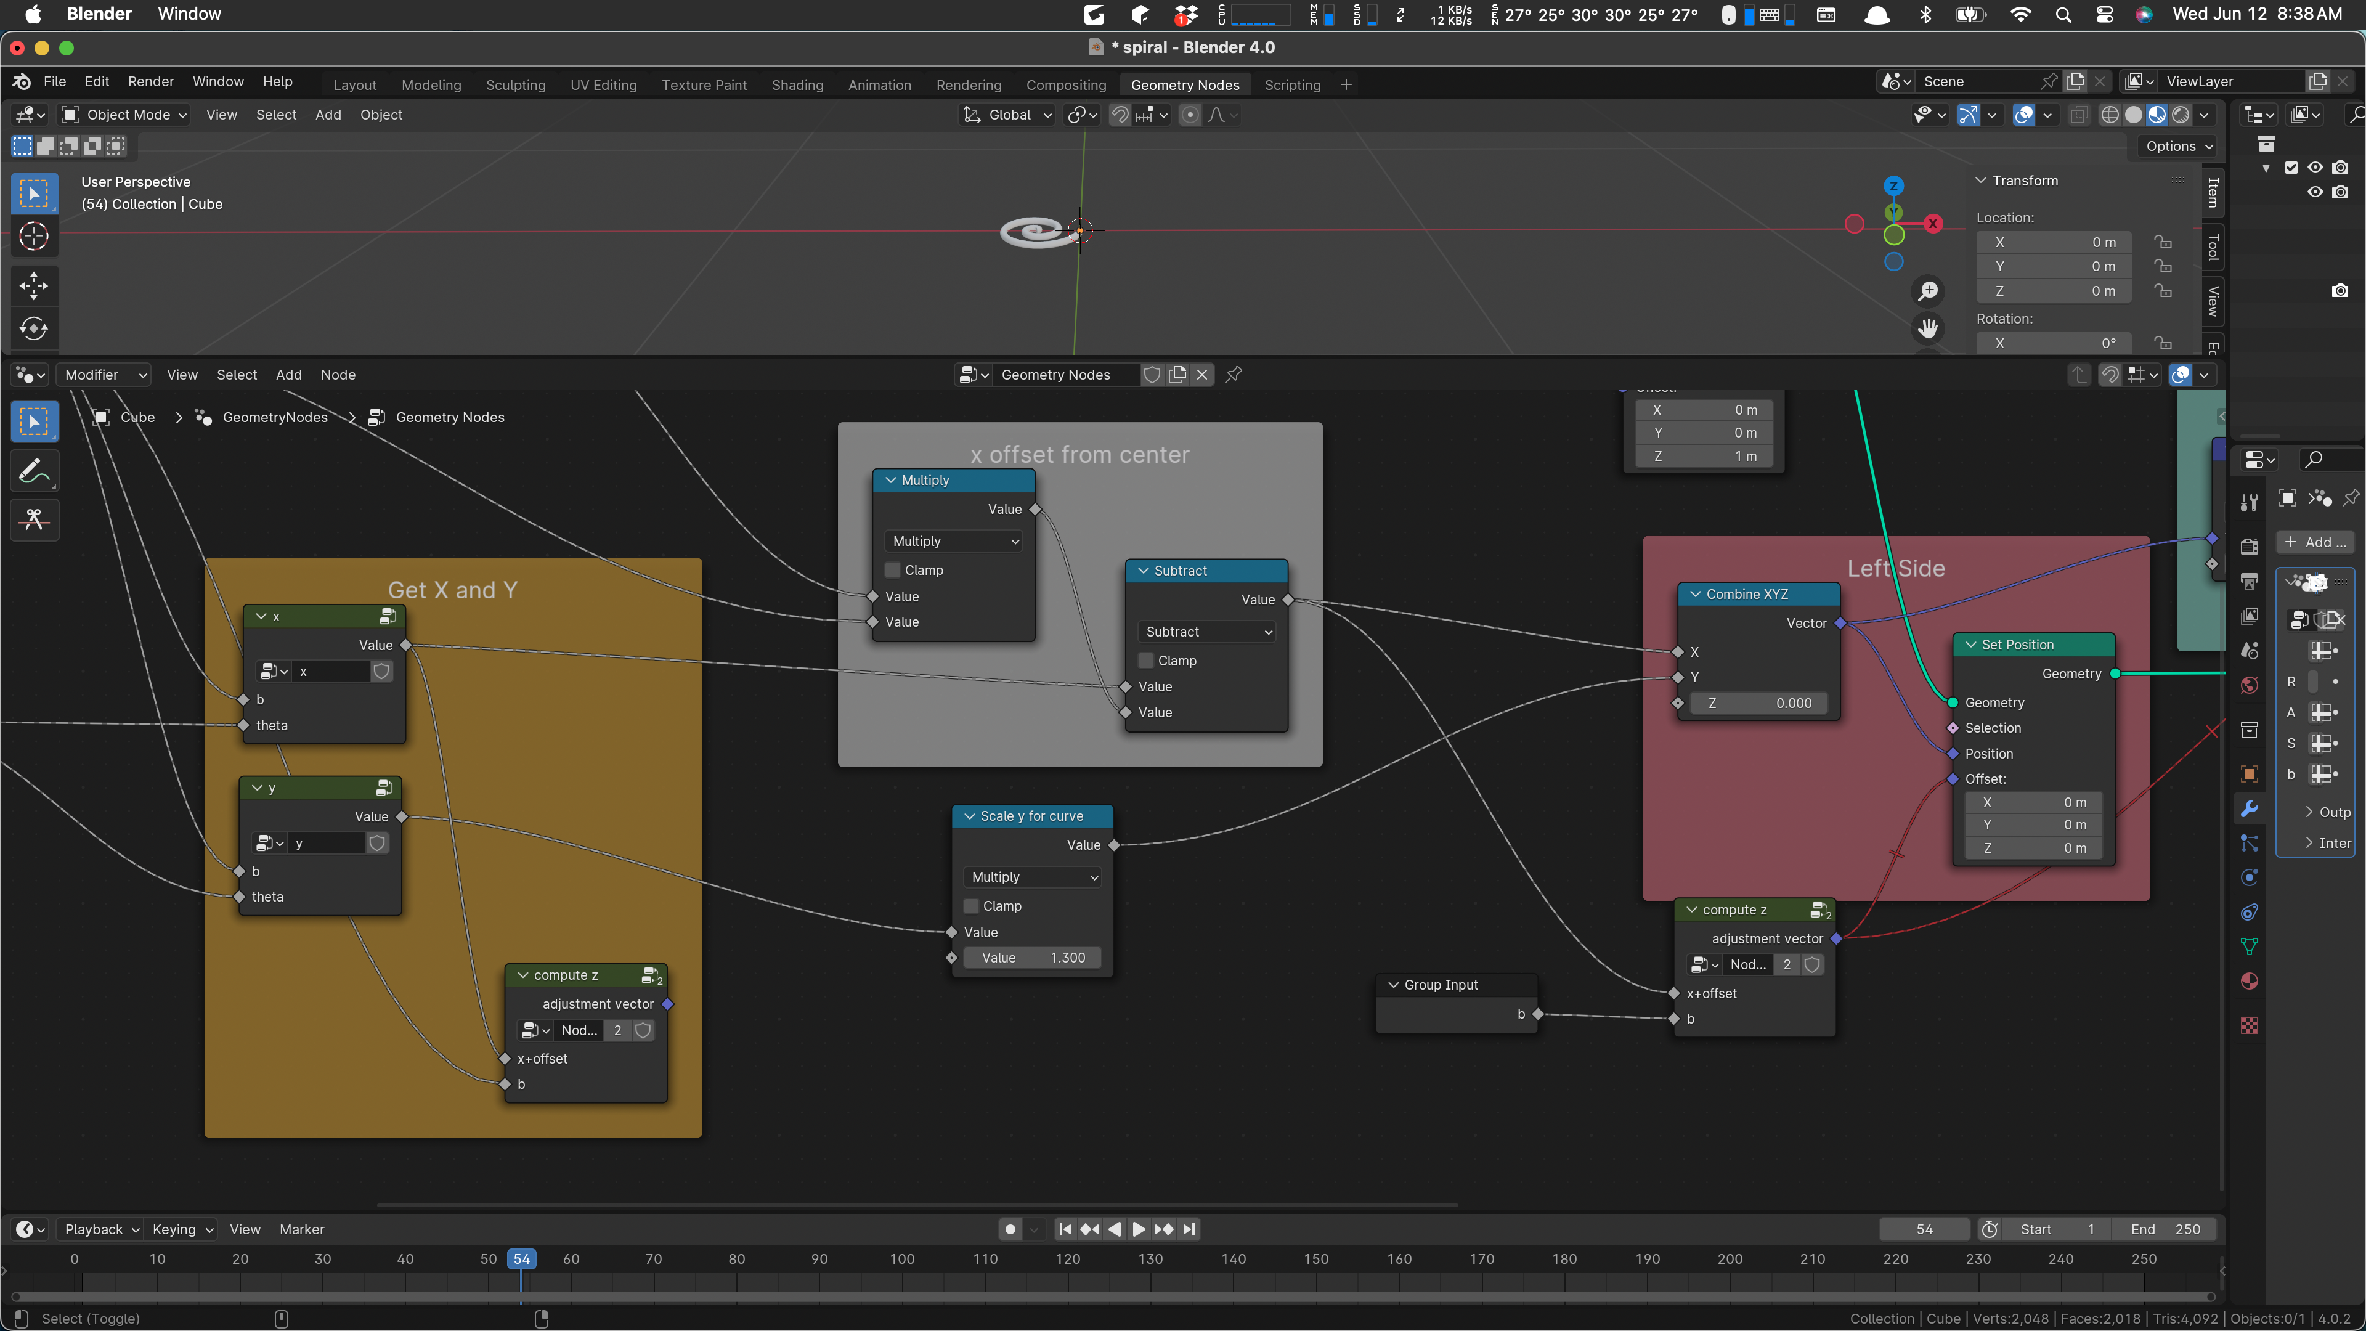Select the Links Cut tool in node editor
This screenshot has height=1331, width=2366.
[x=34, y=521]
